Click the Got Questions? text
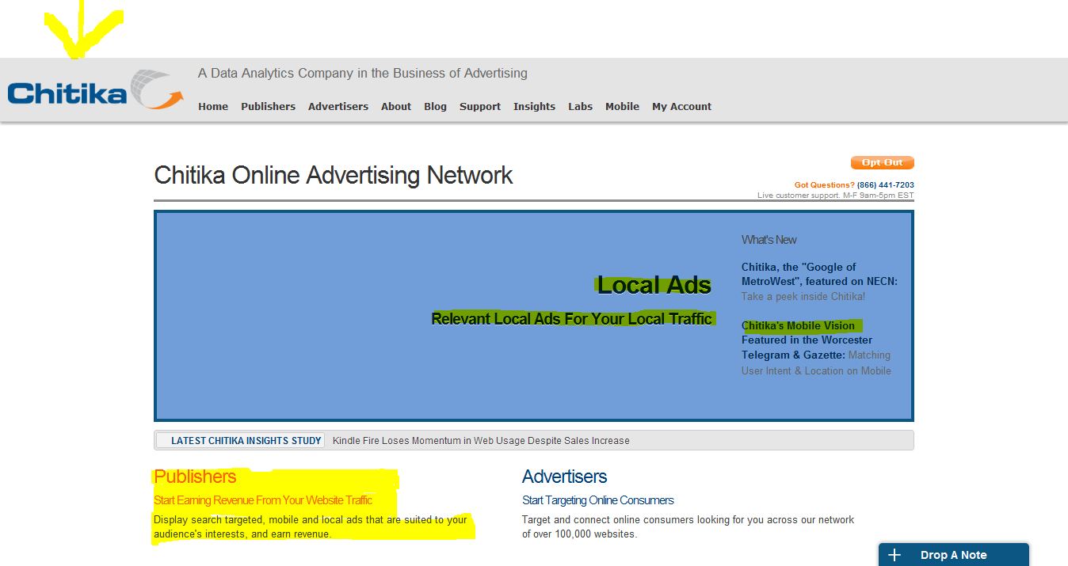The width and height of the screenshot is (1068, 566). point(825,185)
